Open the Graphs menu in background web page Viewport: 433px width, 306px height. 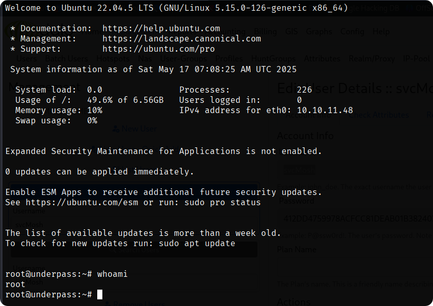point(319,32)
